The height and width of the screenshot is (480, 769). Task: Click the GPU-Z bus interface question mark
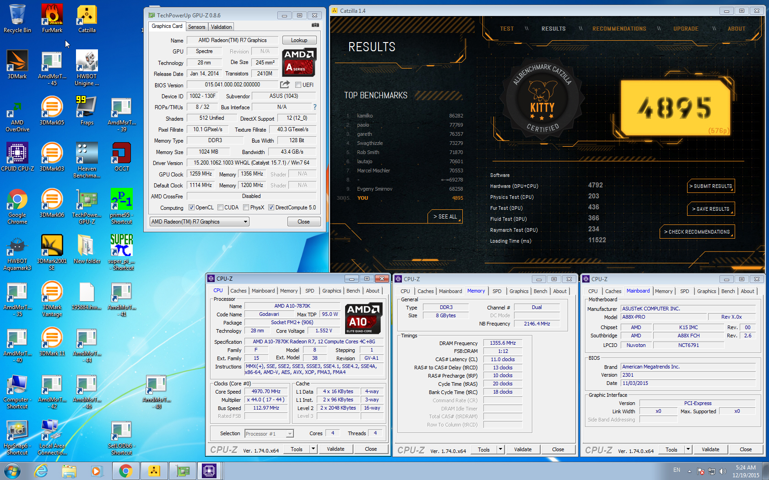[x=314, y=107]
